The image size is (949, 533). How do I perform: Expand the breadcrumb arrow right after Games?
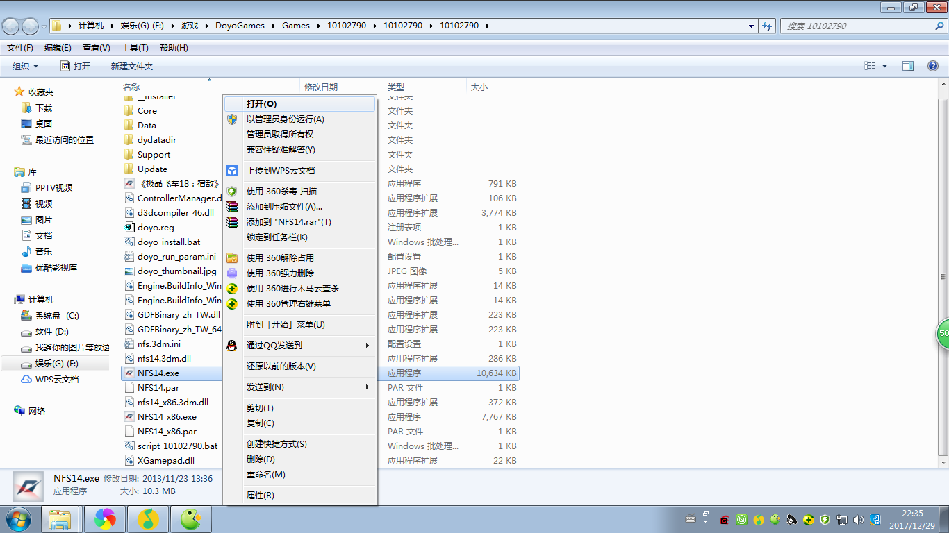(317, 26)
